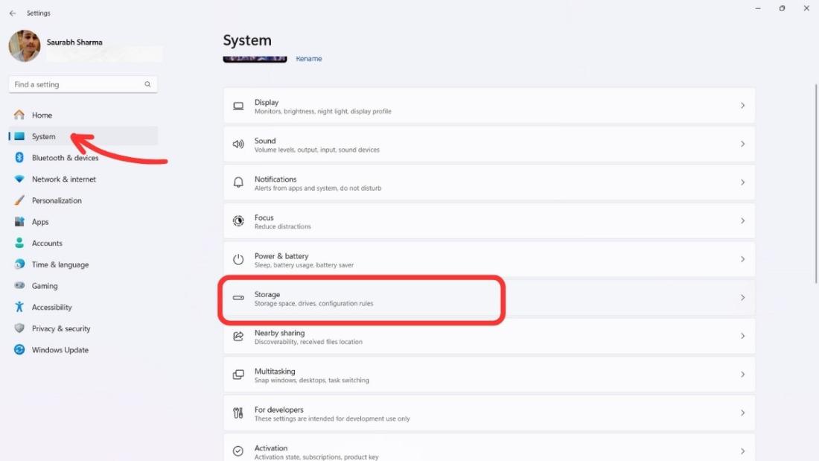Go back using the back arrow
819x461 pixels.
(x=13, y=13)
